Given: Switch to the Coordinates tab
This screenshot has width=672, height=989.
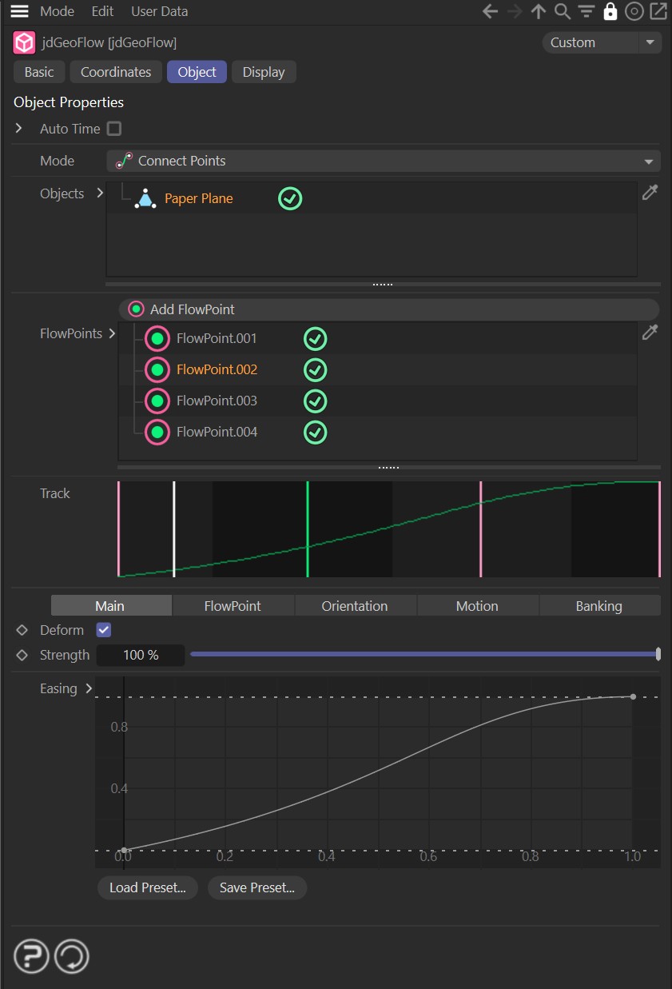Looking at the screenshot, I should pos(116,72).
